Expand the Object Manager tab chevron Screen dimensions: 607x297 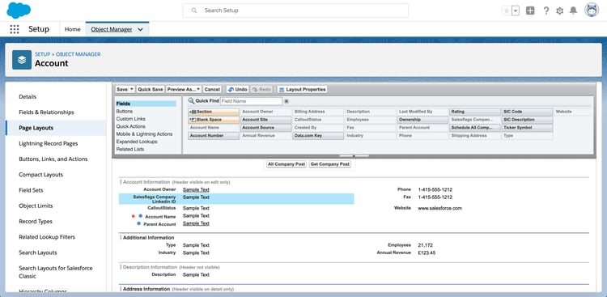140,29
